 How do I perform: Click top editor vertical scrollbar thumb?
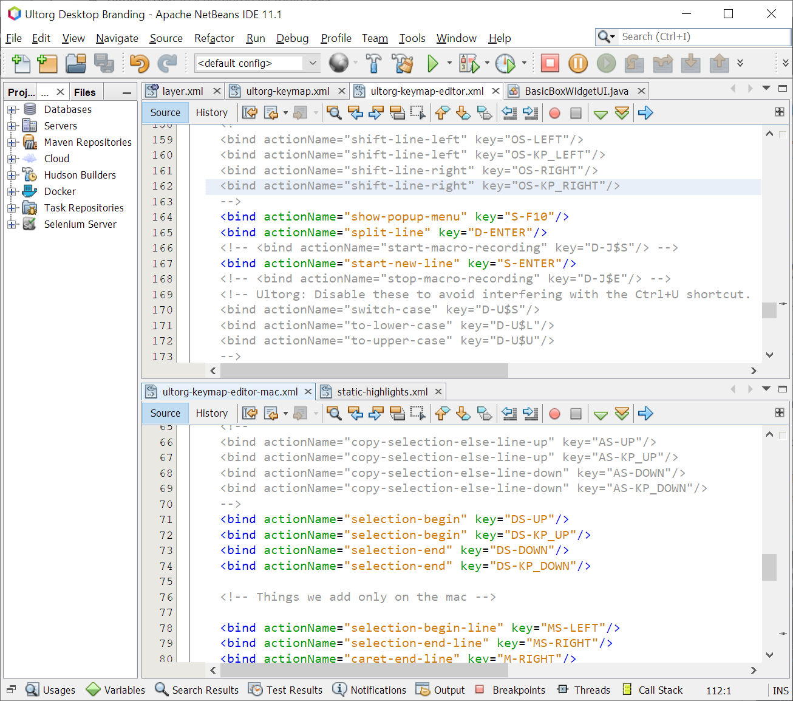point(769,309)
